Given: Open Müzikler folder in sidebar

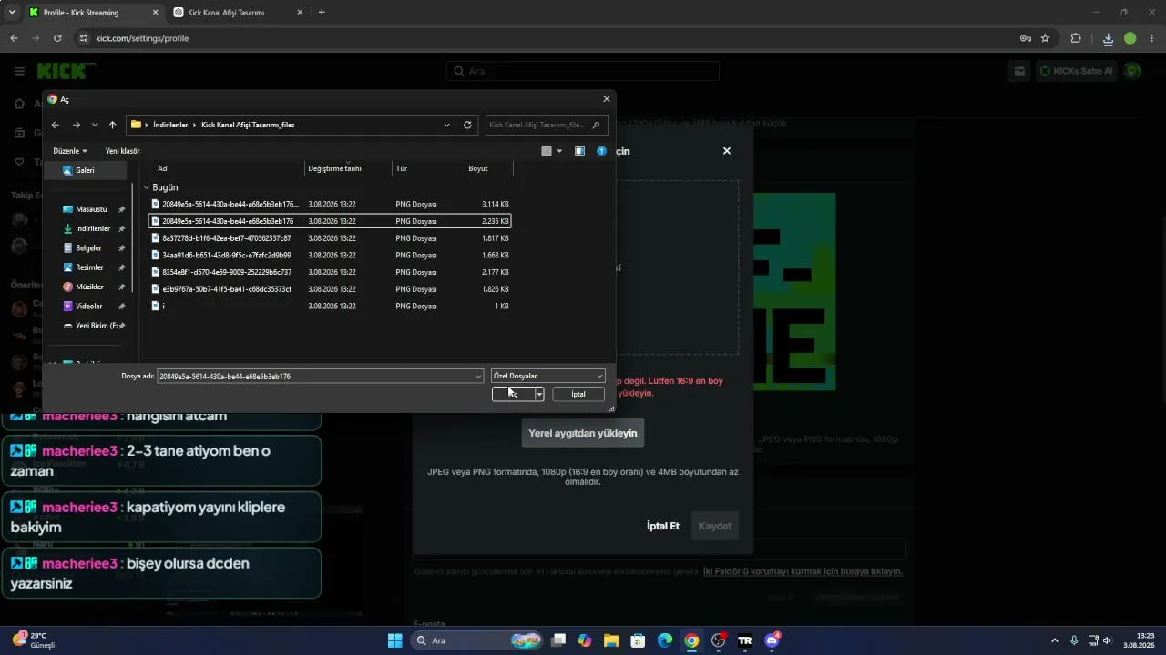Looking at the screenshot, I should [89, 287].
